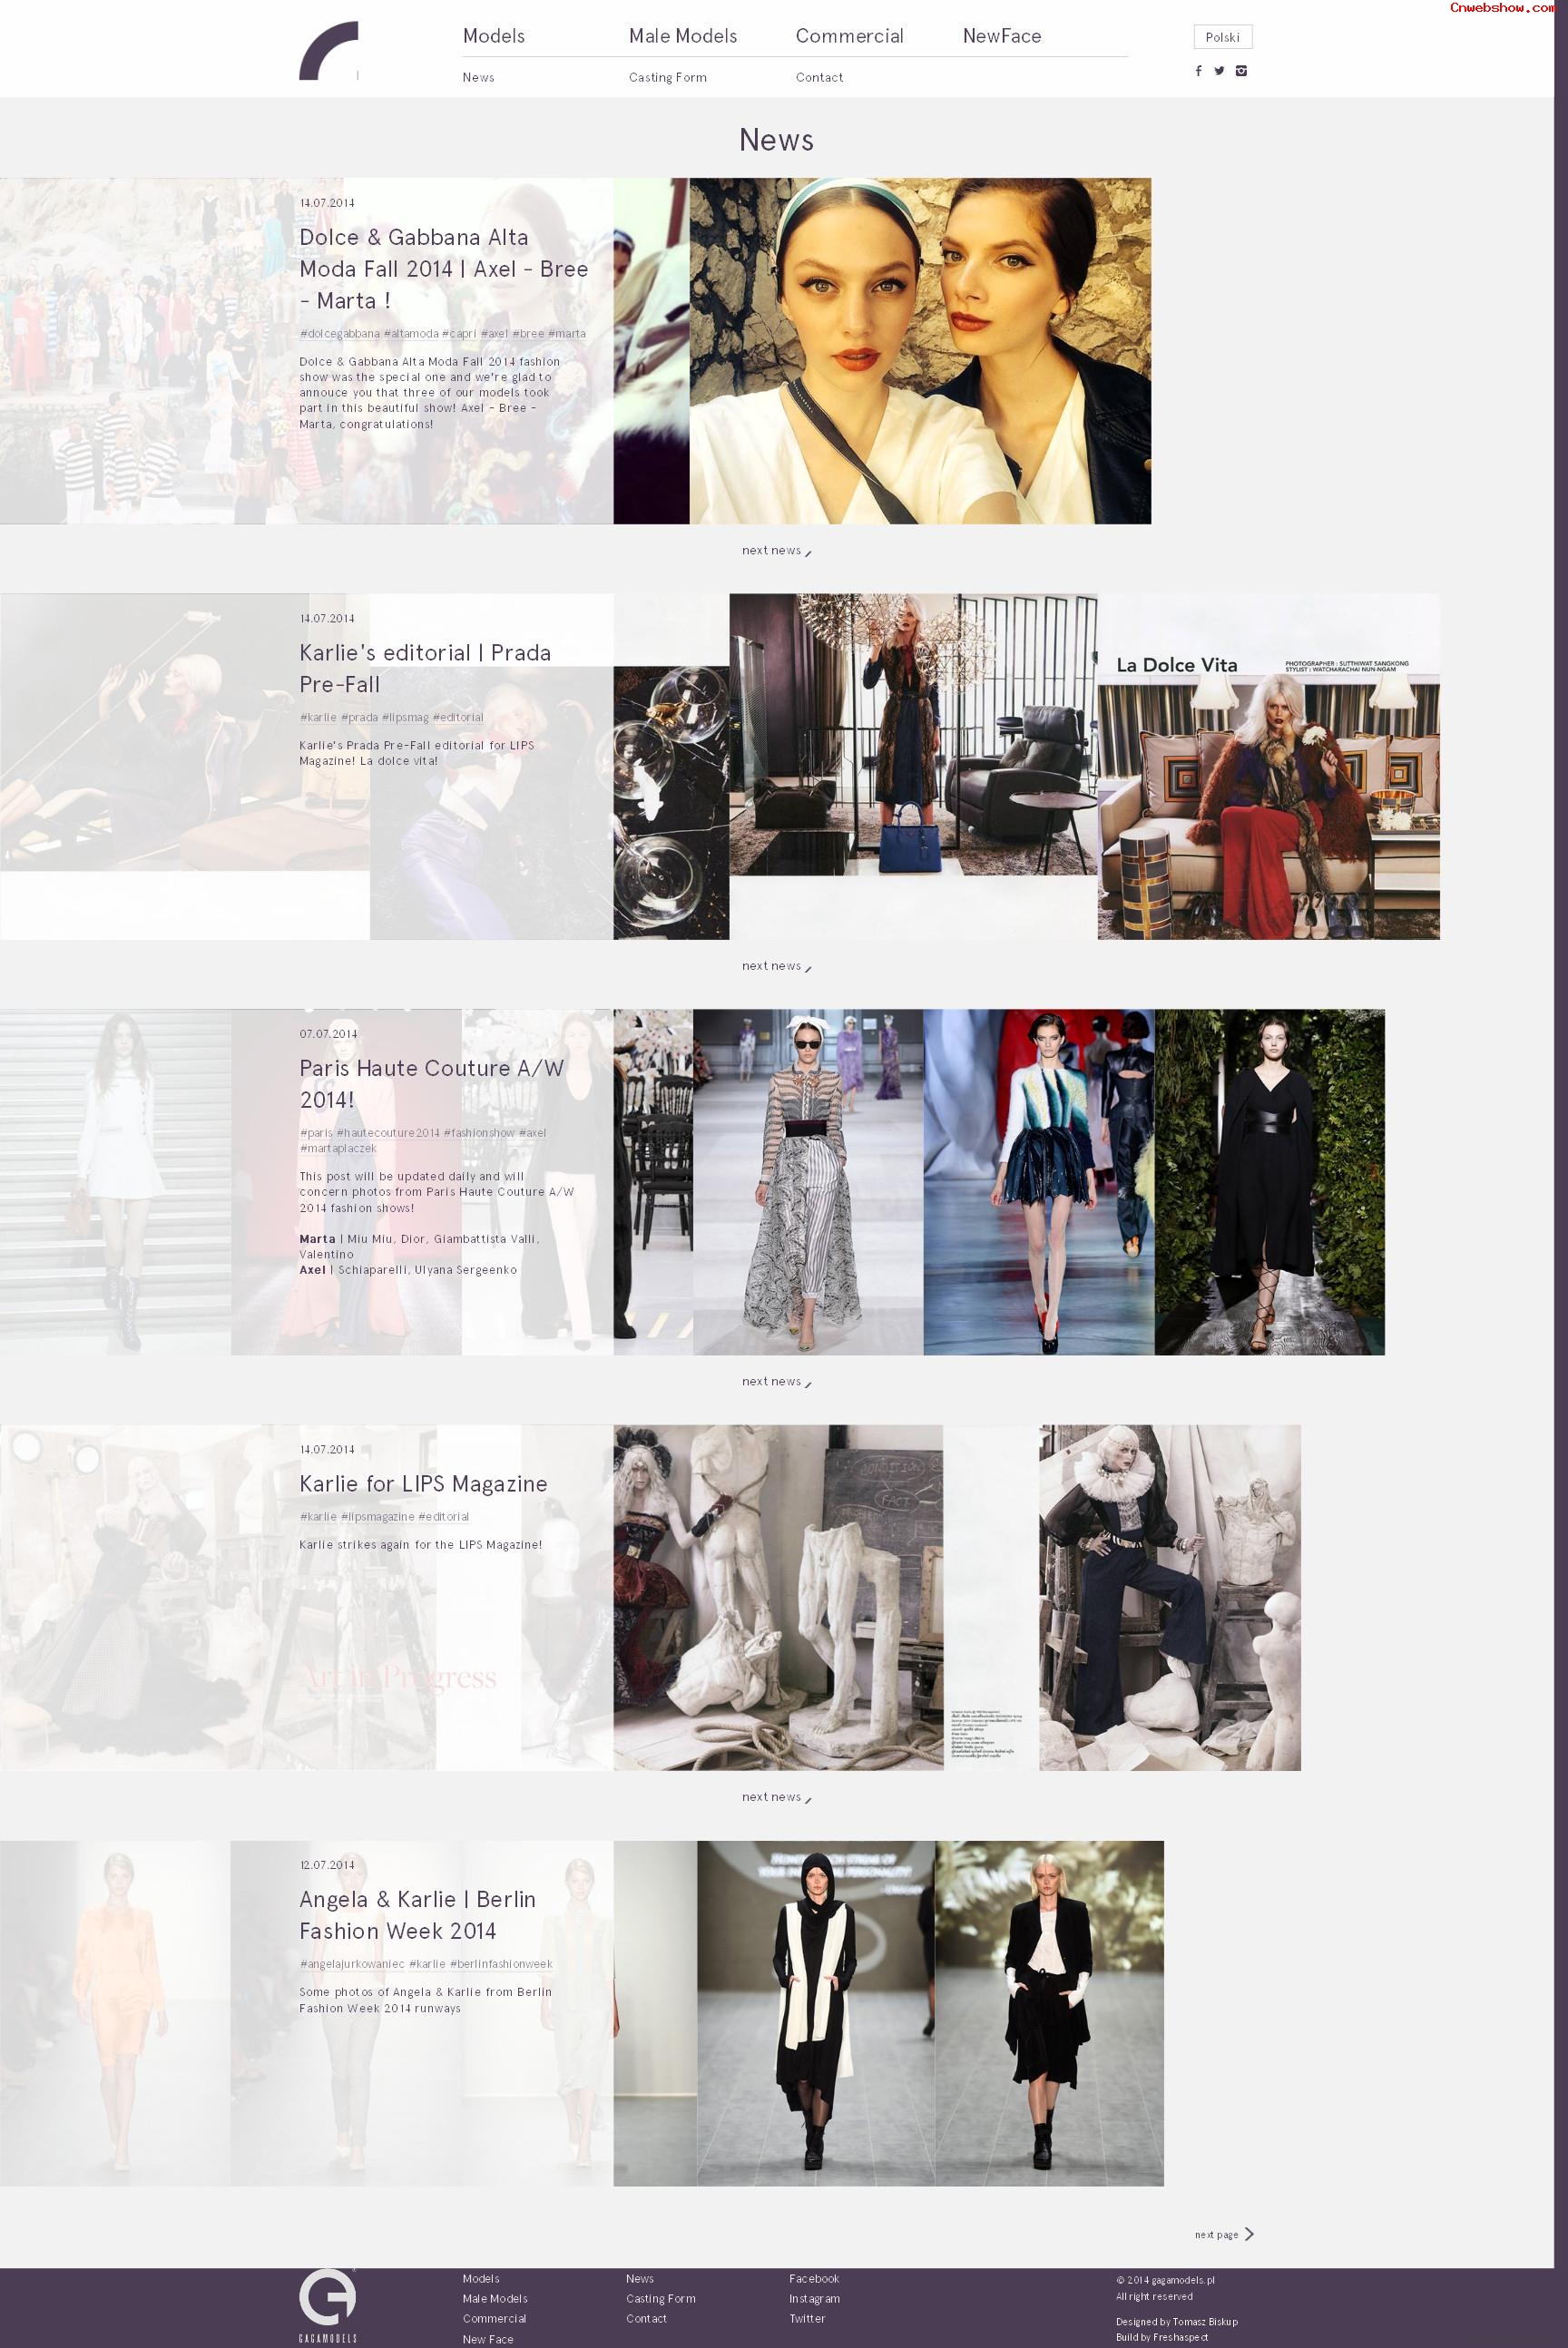Open Casting Form in header navigation
1568x2348 pixels.
pyautogui.click(x=667, y=77)
